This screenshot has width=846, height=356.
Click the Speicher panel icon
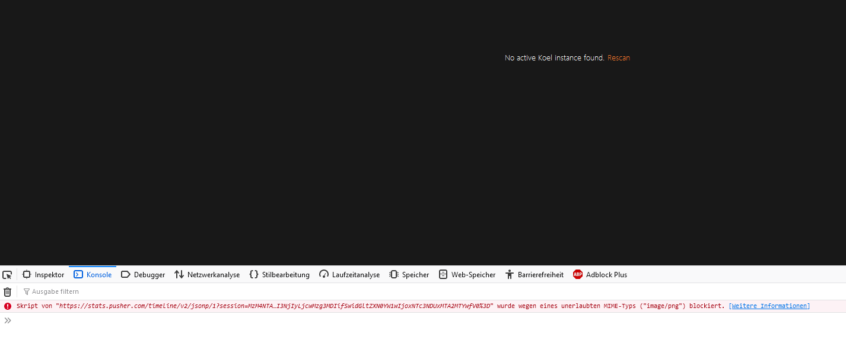click(393, 274)
